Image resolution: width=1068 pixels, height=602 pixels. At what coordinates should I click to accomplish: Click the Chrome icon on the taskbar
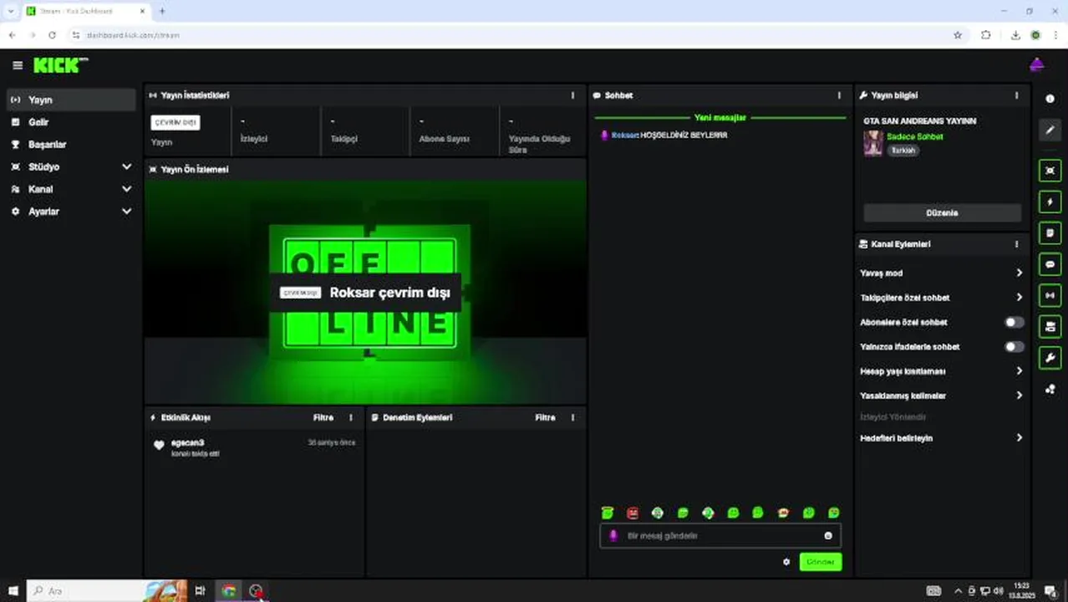pyautogui.click(x=228, y=591)
